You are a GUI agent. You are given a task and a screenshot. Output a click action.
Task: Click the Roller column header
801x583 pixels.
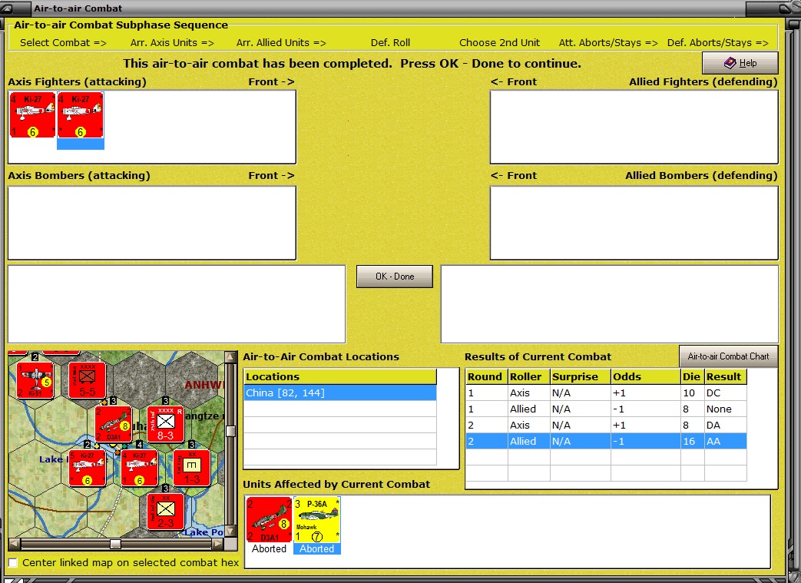[x=528, y=376]
